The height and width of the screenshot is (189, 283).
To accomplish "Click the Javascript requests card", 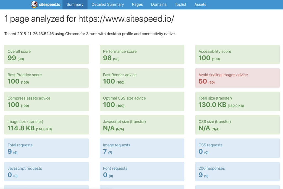I will pyautogui.click(x=46, y=172).
